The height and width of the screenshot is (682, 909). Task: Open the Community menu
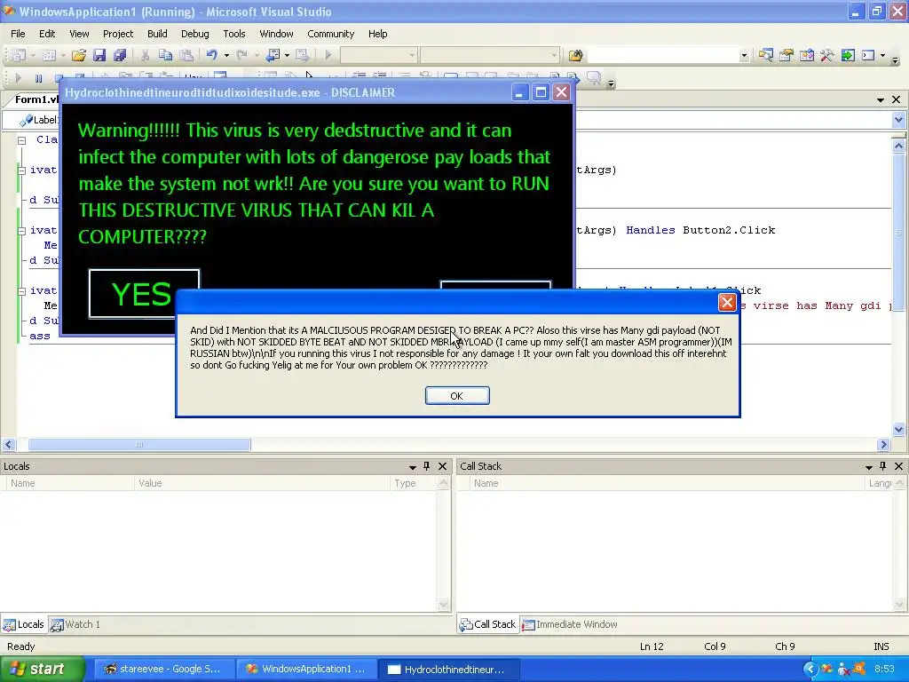click(x=330, y=34)
